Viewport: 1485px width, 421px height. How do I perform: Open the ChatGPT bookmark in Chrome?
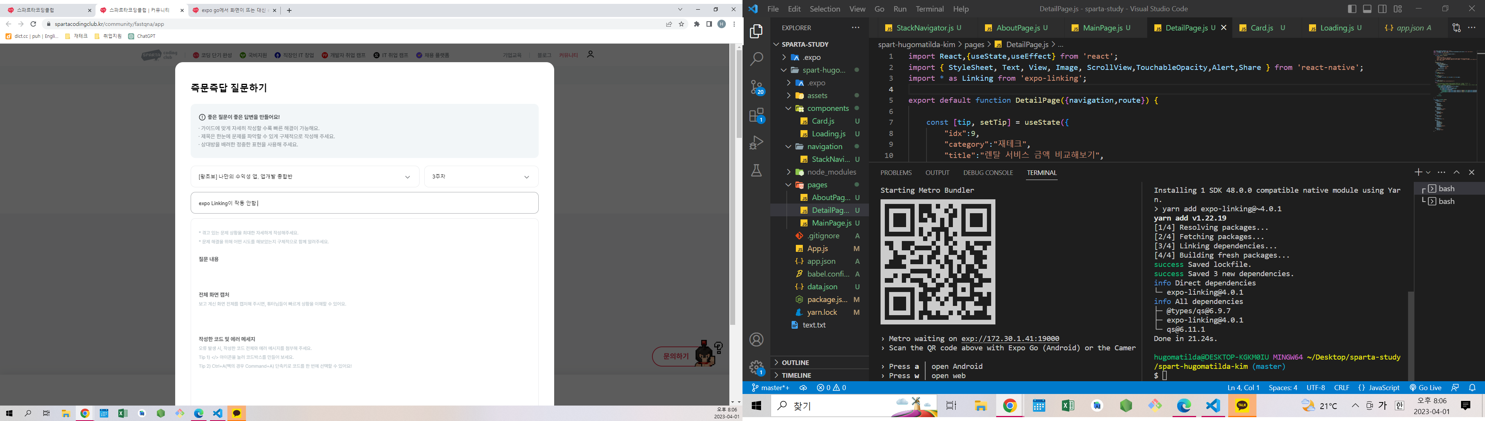pyautogui.click(x=142, y=36)
